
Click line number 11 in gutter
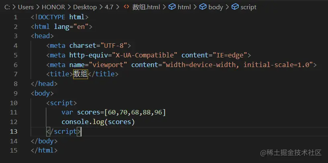[x=14, y=112]
